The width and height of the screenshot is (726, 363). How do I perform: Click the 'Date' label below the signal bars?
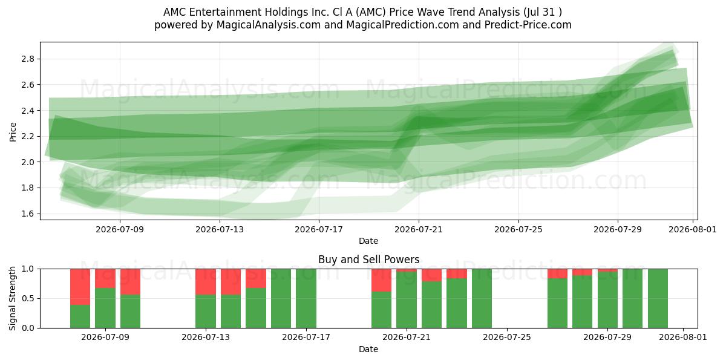(x=368, y=349)
